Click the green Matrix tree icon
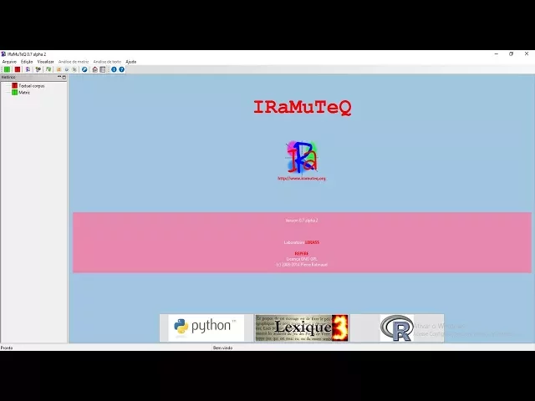 pyautogui.click(x=15, y=93)
